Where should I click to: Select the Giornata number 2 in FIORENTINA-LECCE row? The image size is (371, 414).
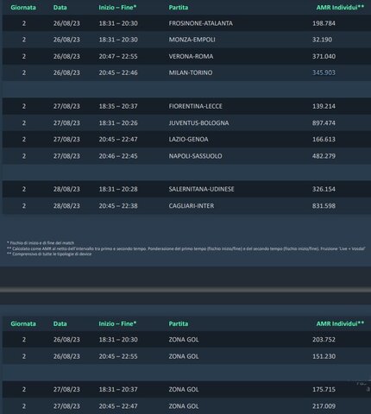coord(24,106)
